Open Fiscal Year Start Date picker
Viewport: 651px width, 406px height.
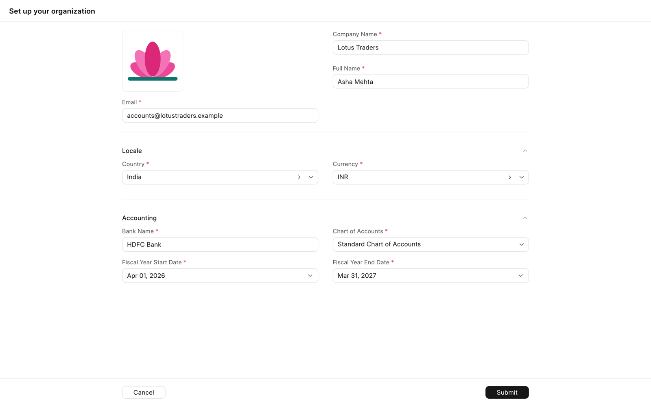coord(220,276)
